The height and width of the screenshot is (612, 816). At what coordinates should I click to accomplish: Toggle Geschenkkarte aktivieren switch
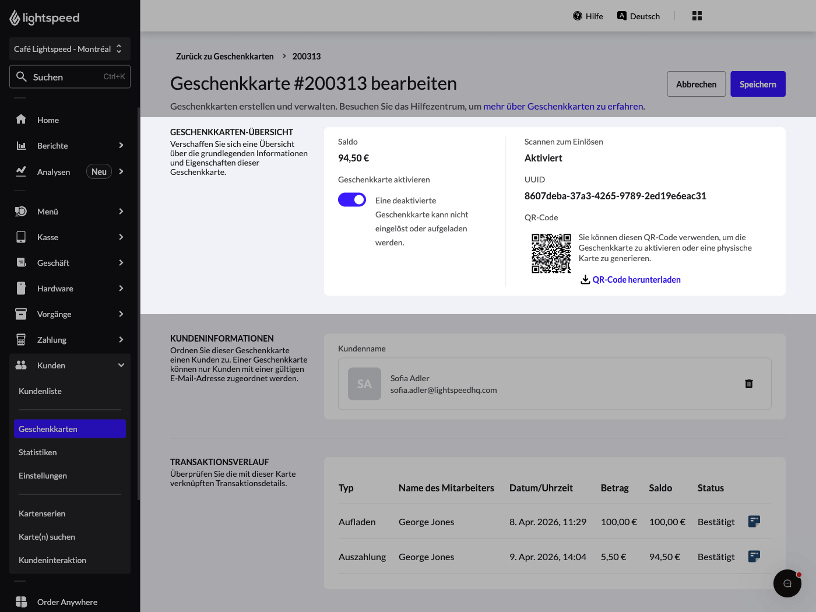tap(352, 200)
